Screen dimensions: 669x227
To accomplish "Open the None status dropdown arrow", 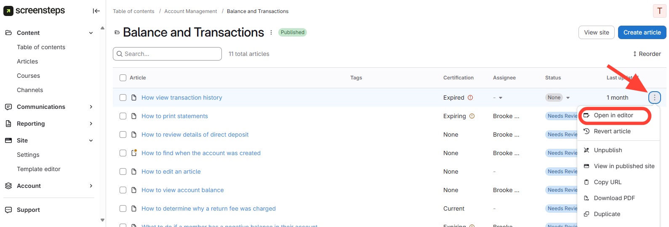I will click(568, 98).
